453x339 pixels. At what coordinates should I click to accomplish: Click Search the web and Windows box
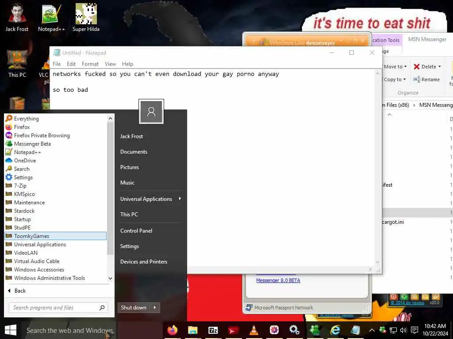(x=70, y=330)
